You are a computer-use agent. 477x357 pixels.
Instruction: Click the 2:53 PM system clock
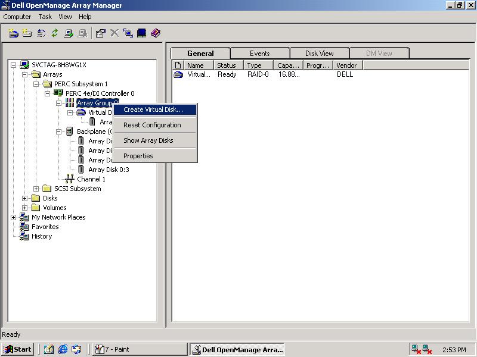[454, 350]
